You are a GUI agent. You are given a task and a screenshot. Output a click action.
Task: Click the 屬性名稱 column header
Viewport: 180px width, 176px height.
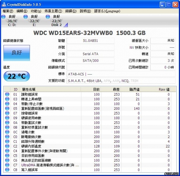(x=50, y=89)
